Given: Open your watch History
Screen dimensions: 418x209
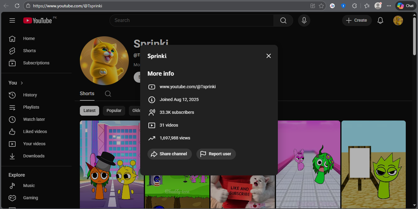Looking at the screenshot, I should pyautogui.click(x=30, y=95).
